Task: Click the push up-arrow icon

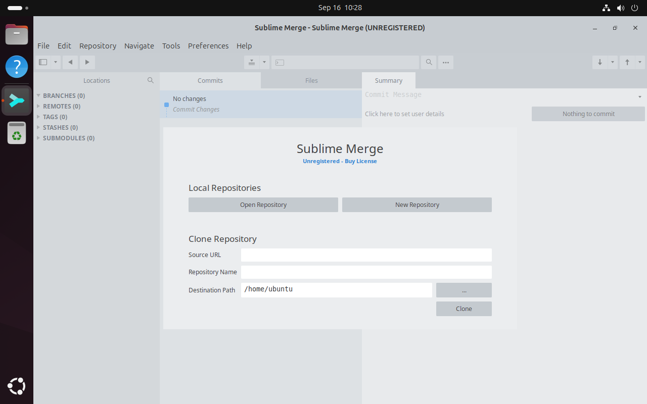Action: [x=627, y=62]
